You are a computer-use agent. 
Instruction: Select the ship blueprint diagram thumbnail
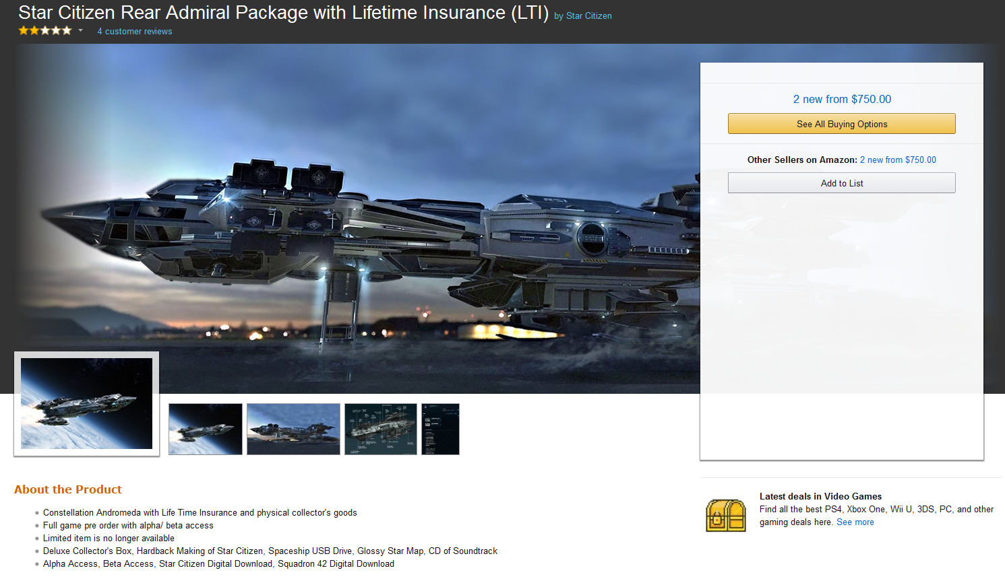(381, 429)
